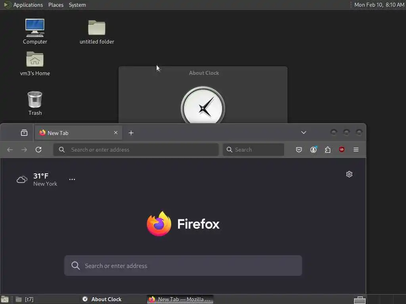Click the cloudy weather icon

pos(22,179)
